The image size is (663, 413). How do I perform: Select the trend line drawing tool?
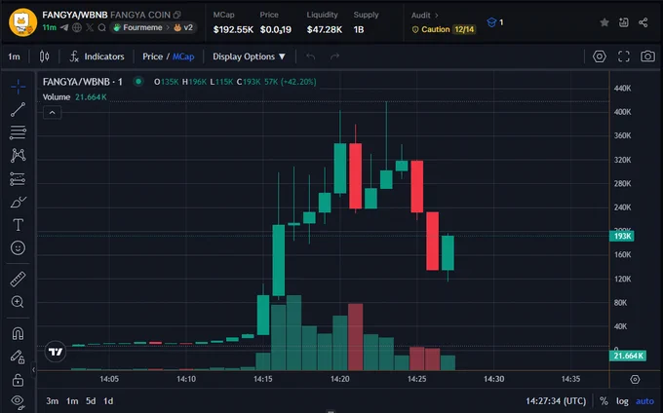(18, 109)
